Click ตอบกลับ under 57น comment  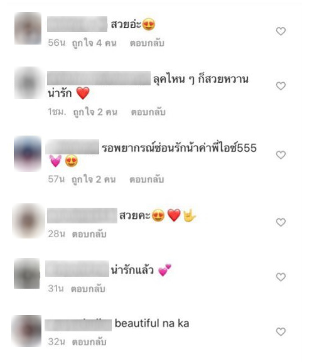point(146,179)
